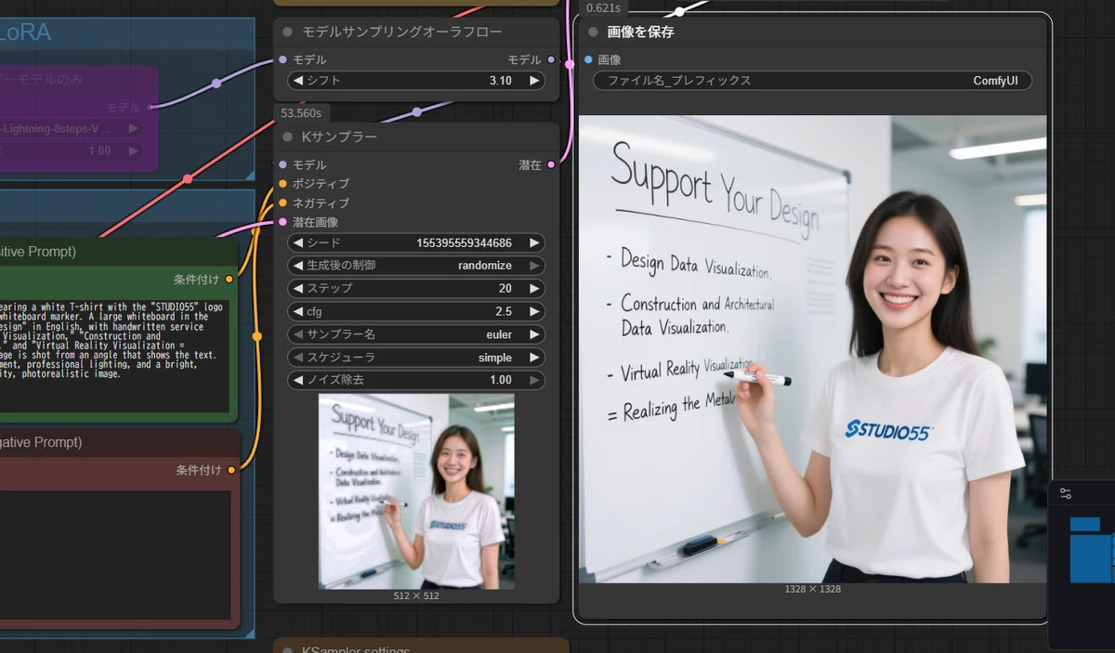Viewport: 1115px width, 653px height.
Task: Select previous スケジューラ option with left arrow
Action: pos(298,358)
